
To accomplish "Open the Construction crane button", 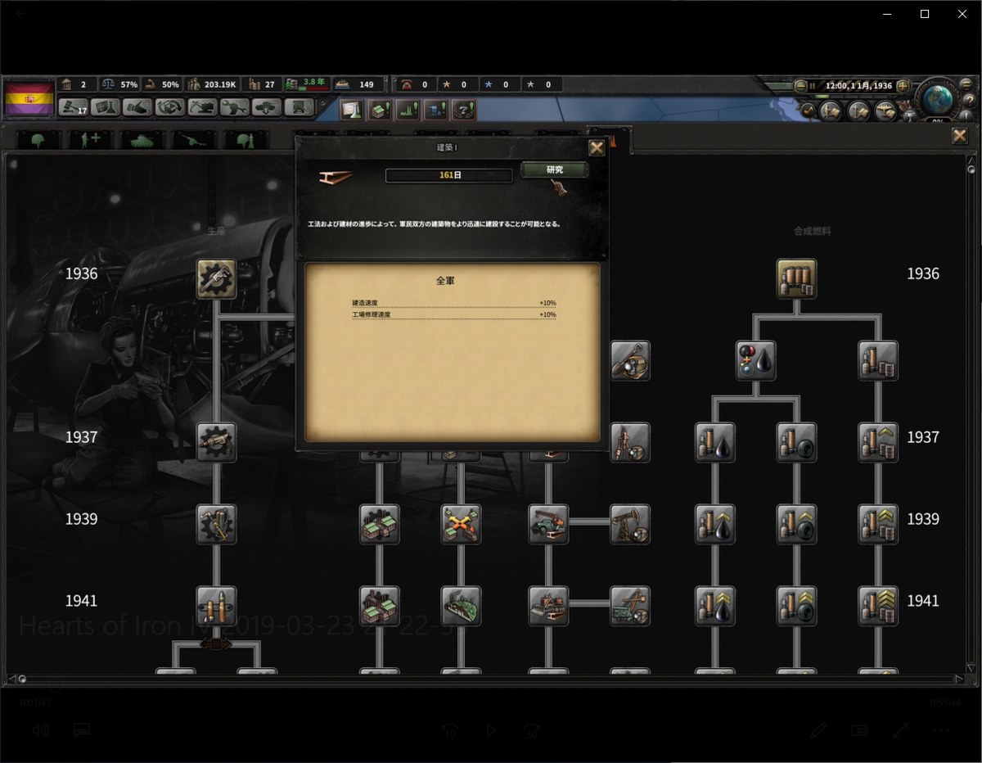I will 202,107.
